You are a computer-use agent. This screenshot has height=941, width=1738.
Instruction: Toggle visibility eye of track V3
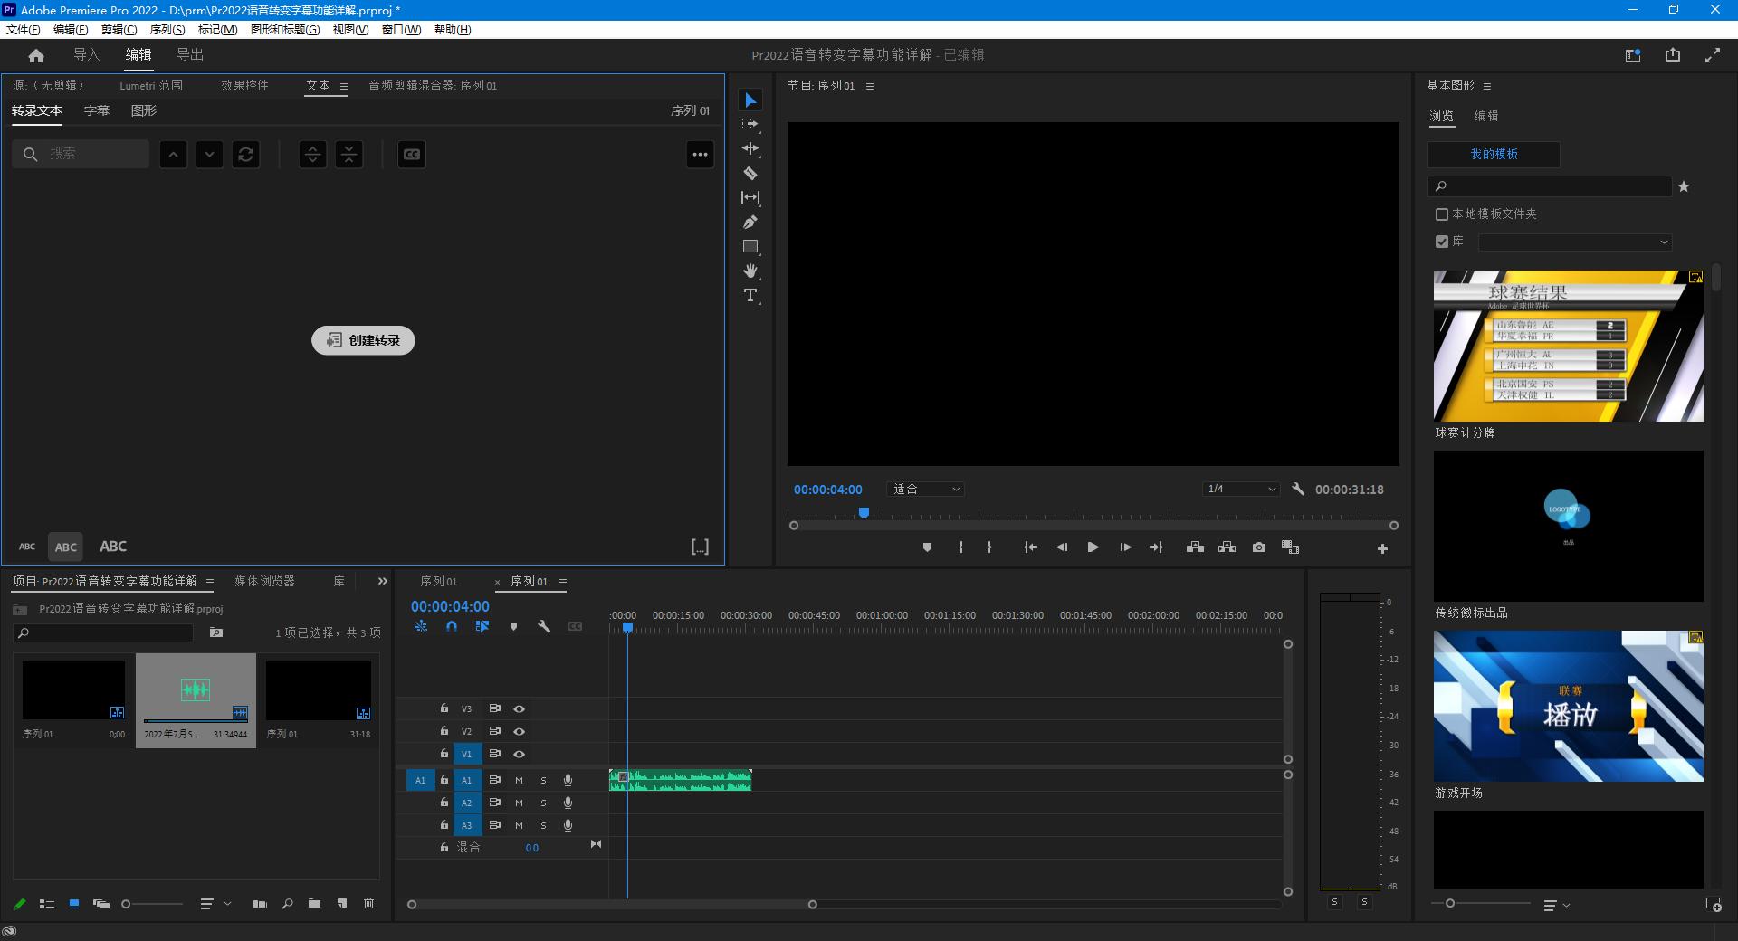[519, 708]
